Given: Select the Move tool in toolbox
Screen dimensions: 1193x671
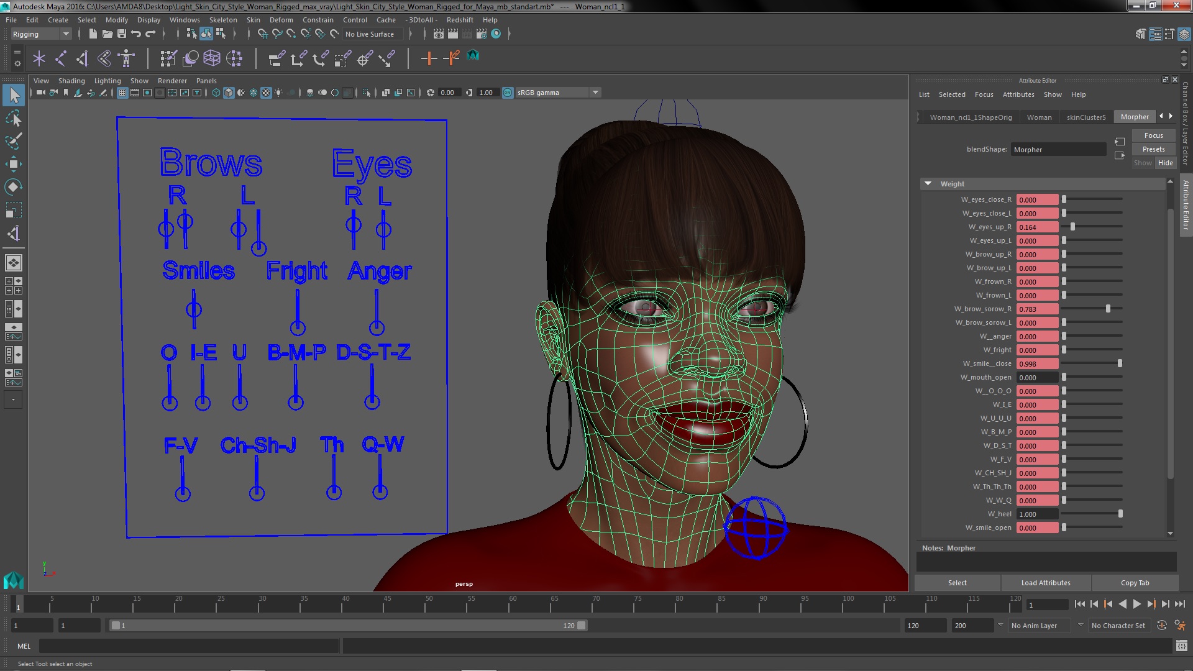Looking at the screenshot, I should (13, 164).
